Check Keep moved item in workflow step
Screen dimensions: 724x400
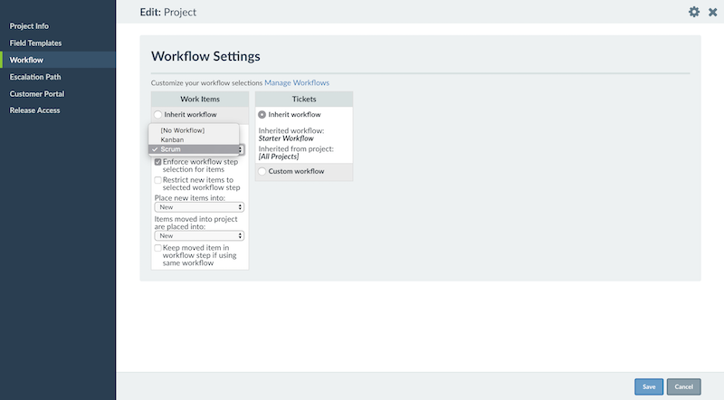coord(157,248)
